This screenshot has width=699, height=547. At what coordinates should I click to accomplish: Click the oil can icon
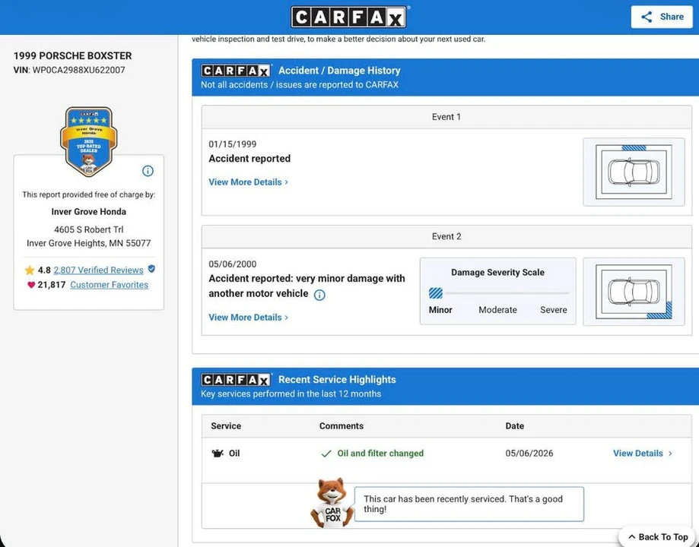(x=218, y=454)
